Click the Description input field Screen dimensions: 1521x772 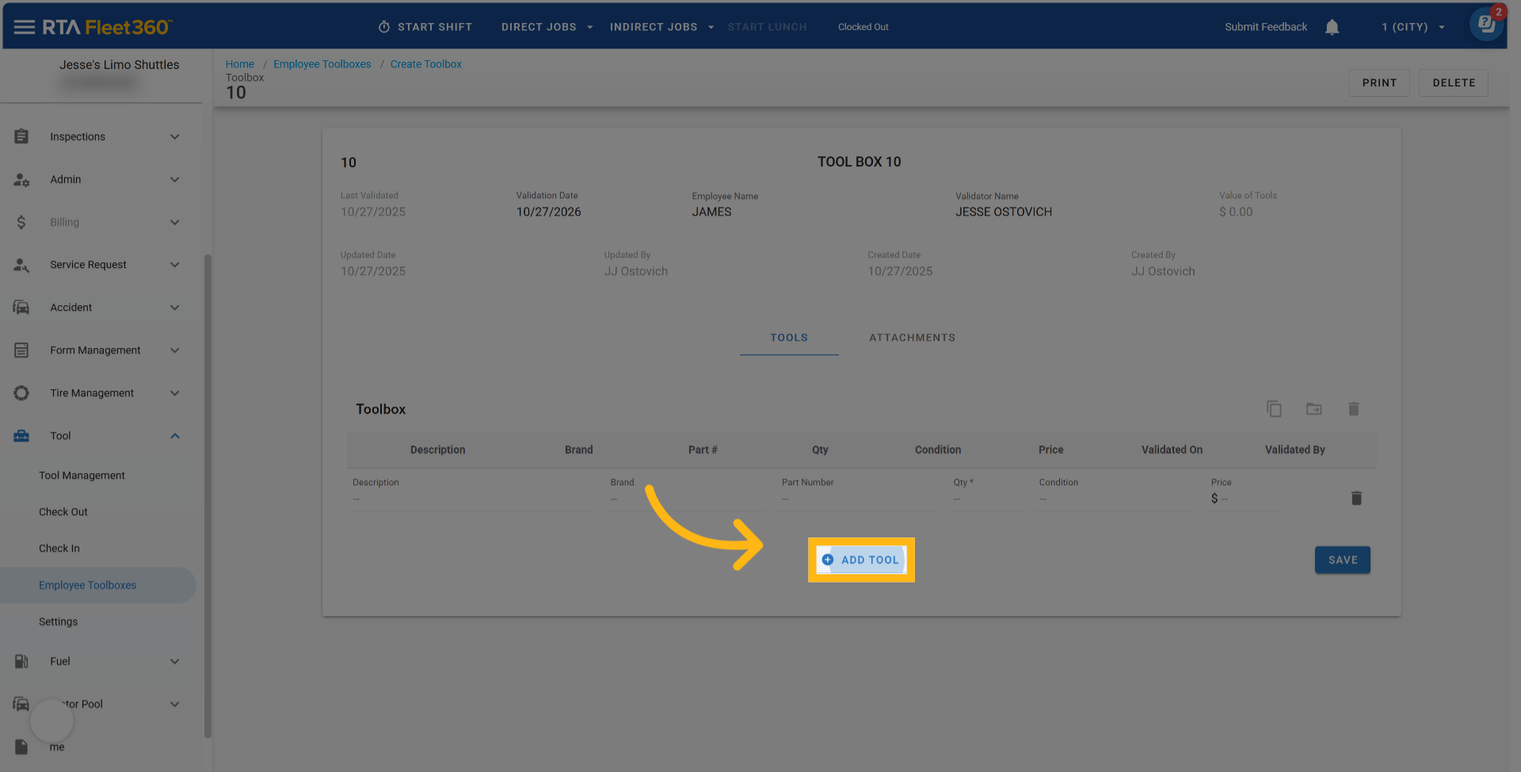[471, 499]
